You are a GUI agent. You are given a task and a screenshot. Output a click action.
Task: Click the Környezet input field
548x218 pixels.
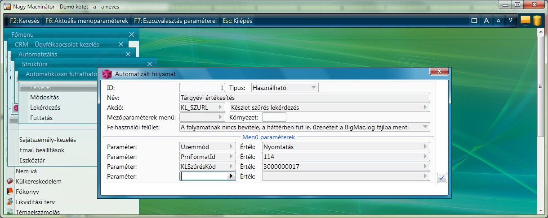click(x=274, y=117)
